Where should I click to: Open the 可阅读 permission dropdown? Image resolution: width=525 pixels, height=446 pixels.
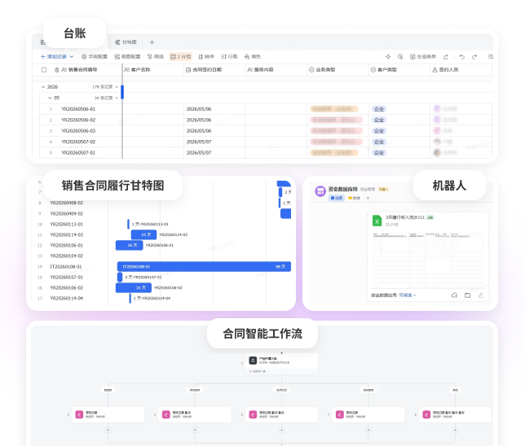click(408, 295)
